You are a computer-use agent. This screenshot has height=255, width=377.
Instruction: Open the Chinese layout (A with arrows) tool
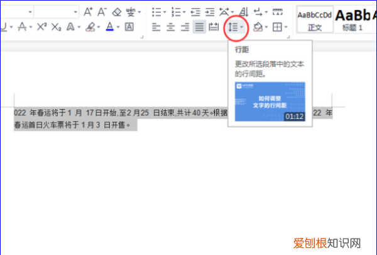[224, 11]
